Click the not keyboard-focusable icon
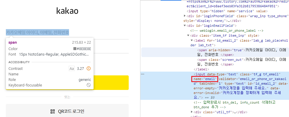The height and width of the screenshot is (117, 289). click(x=89, y=85)
